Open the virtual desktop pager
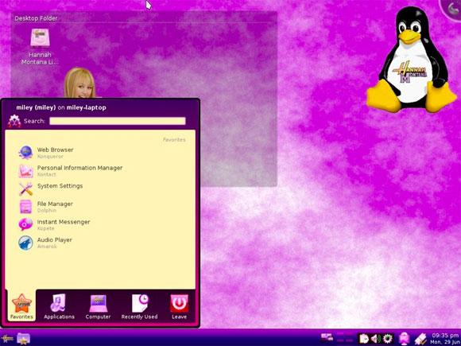Image resolution: width=461 pixels, height=346 pixels. [345, 338]
